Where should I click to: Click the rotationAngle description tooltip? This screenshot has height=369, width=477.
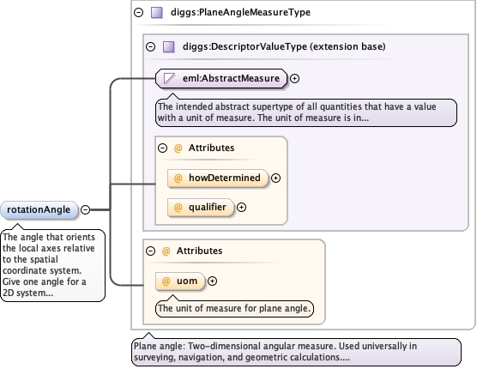(53, 265)
